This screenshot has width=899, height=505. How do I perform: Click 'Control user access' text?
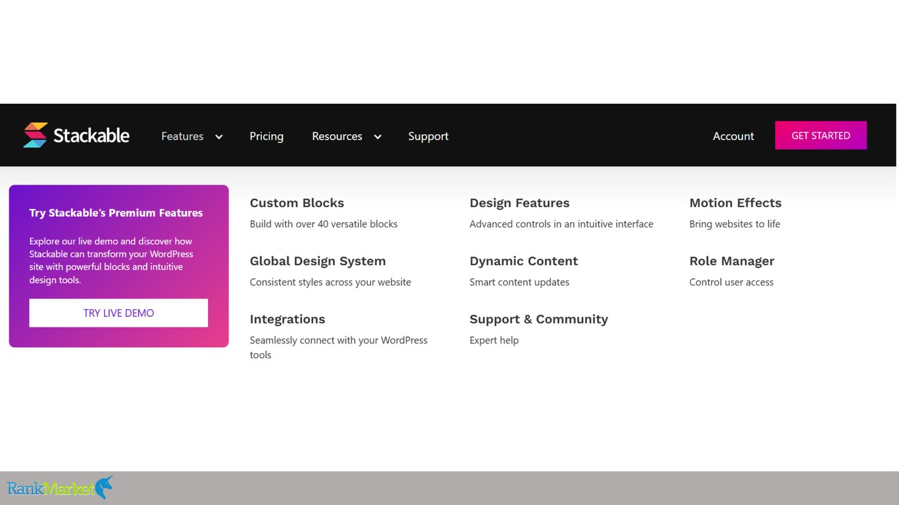tap(731, 282)
